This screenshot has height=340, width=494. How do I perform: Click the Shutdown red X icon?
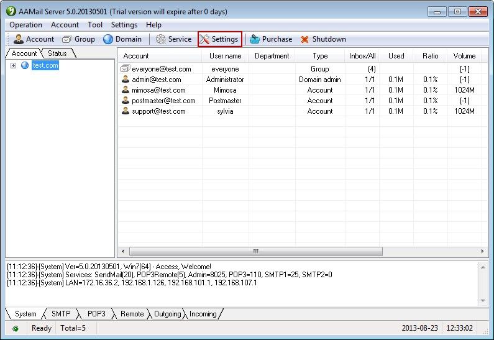tap(304, 39)
